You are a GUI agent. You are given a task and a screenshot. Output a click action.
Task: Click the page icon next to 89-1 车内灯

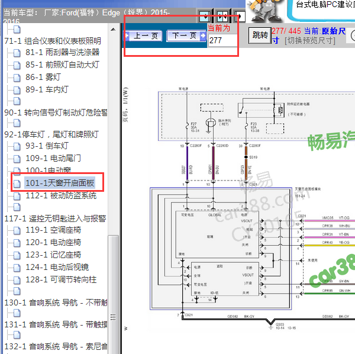[x=17, y=90]
